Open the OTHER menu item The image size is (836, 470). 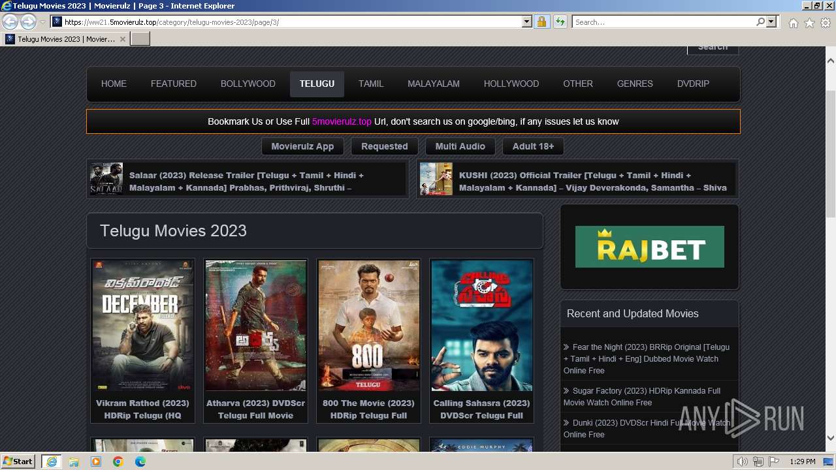click(578, 84)
